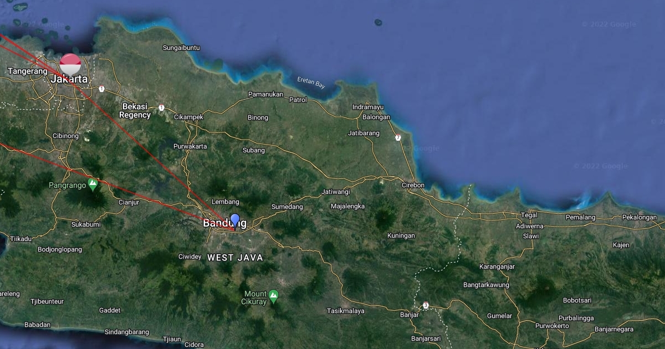Click the Banjar town label
The image size is (665, 349).
click(409, 315)
